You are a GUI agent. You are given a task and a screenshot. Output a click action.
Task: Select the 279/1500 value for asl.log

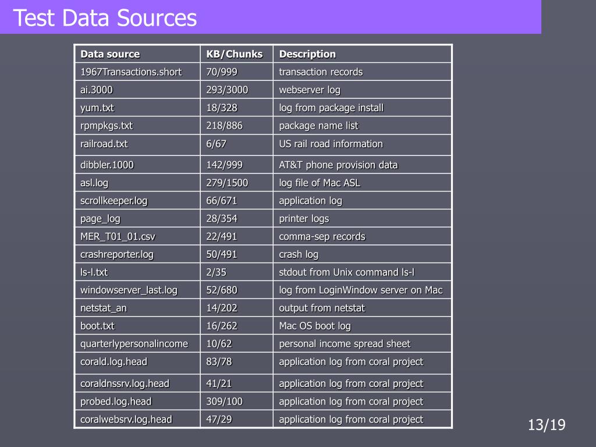pyautogui.click(x=228, y=183)
